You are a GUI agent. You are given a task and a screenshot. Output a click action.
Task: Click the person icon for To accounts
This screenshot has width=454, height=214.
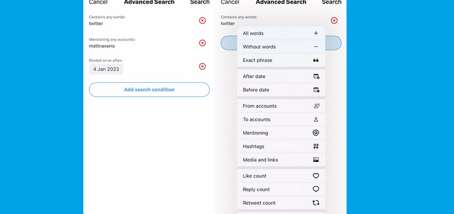point(316,119)
